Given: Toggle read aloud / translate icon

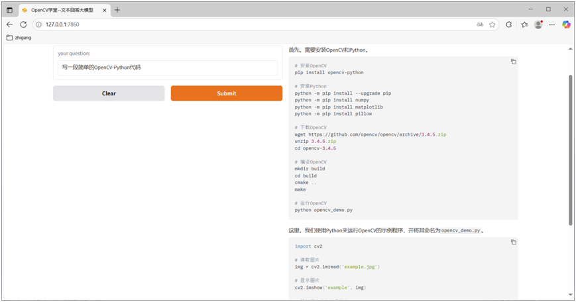Looking at the screenshot, I should [x=480, y=25].
